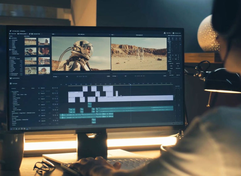This screenshot has height=176, width=241.
Task: Click the chart icon at bottom of left panel
Action: [11, 78]
